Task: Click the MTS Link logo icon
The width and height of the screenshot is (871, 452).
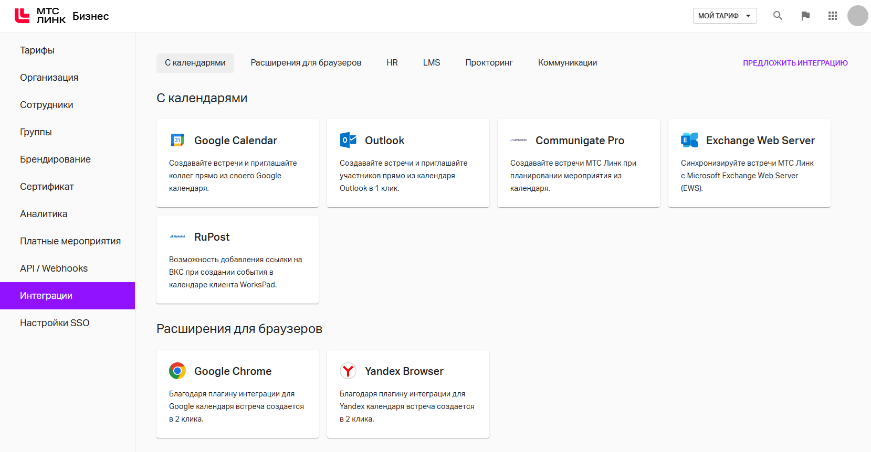Action: tap(22, 16)
